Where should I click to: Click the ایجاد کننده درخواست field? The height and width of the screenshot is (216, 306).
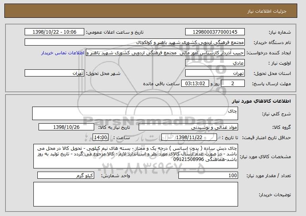tap(165, 53)
